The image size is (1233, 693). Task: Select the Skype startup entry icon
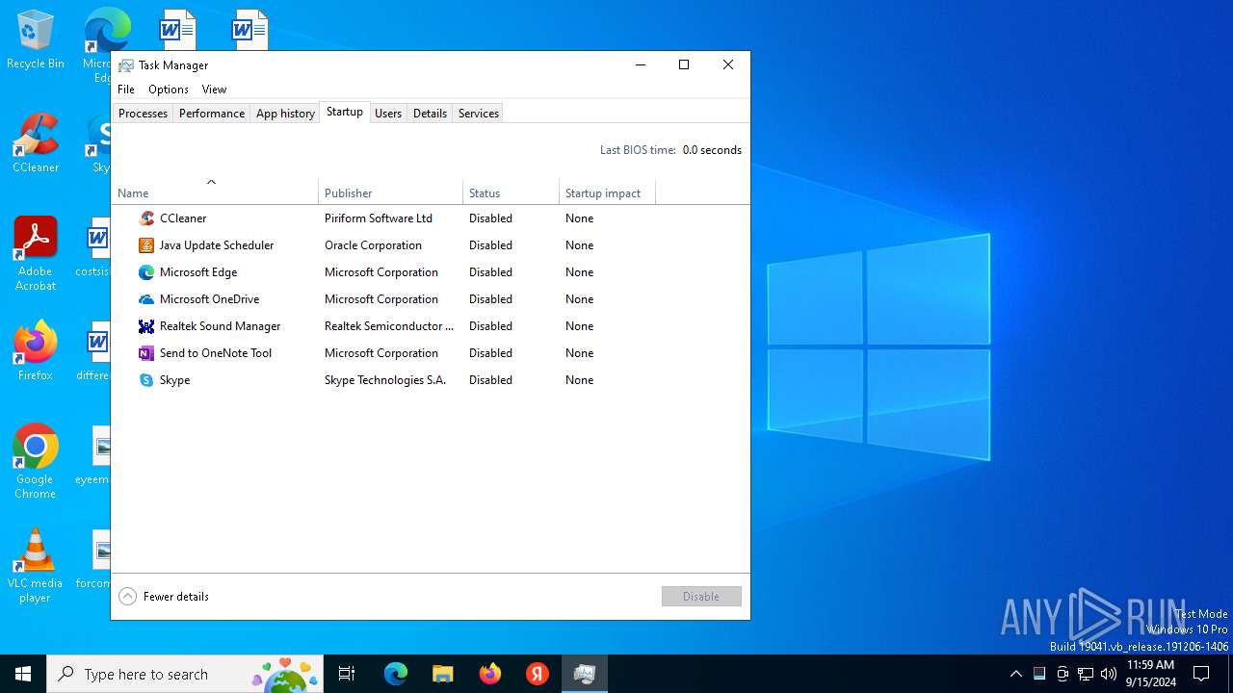(x=146, y=380)
